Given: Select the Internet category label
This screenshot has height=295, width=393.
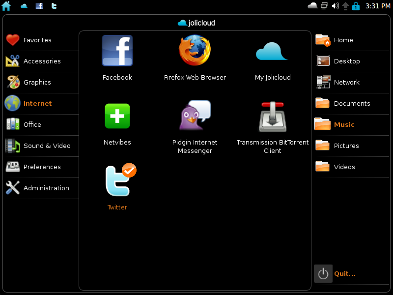Looking at the screenshot, I should coord(38,103).
